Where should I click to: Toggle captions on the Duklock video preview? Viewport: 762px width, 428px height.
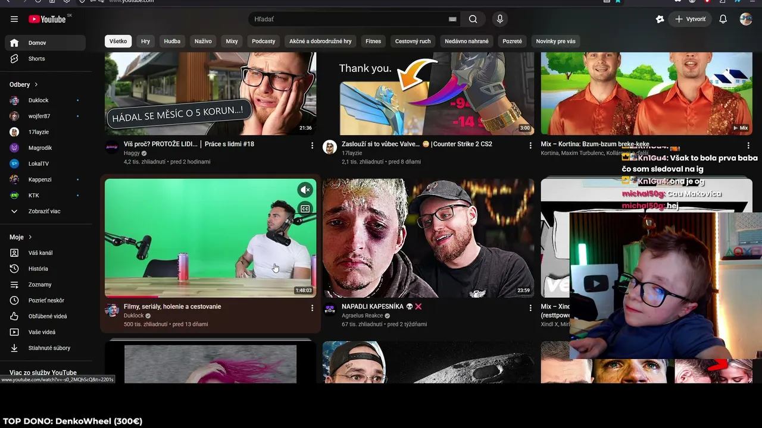(x=305, y=209)
